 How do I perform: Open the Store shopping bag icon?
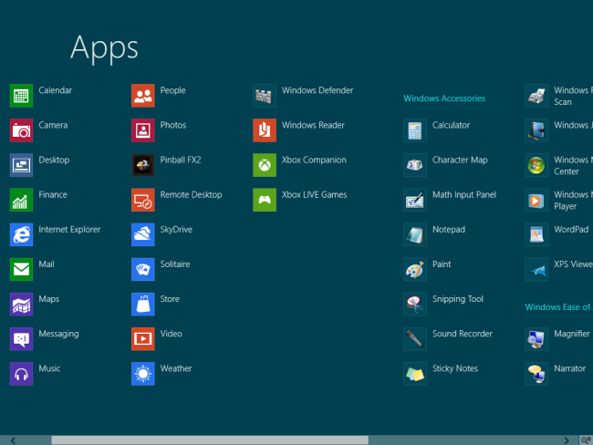[143, 305]
